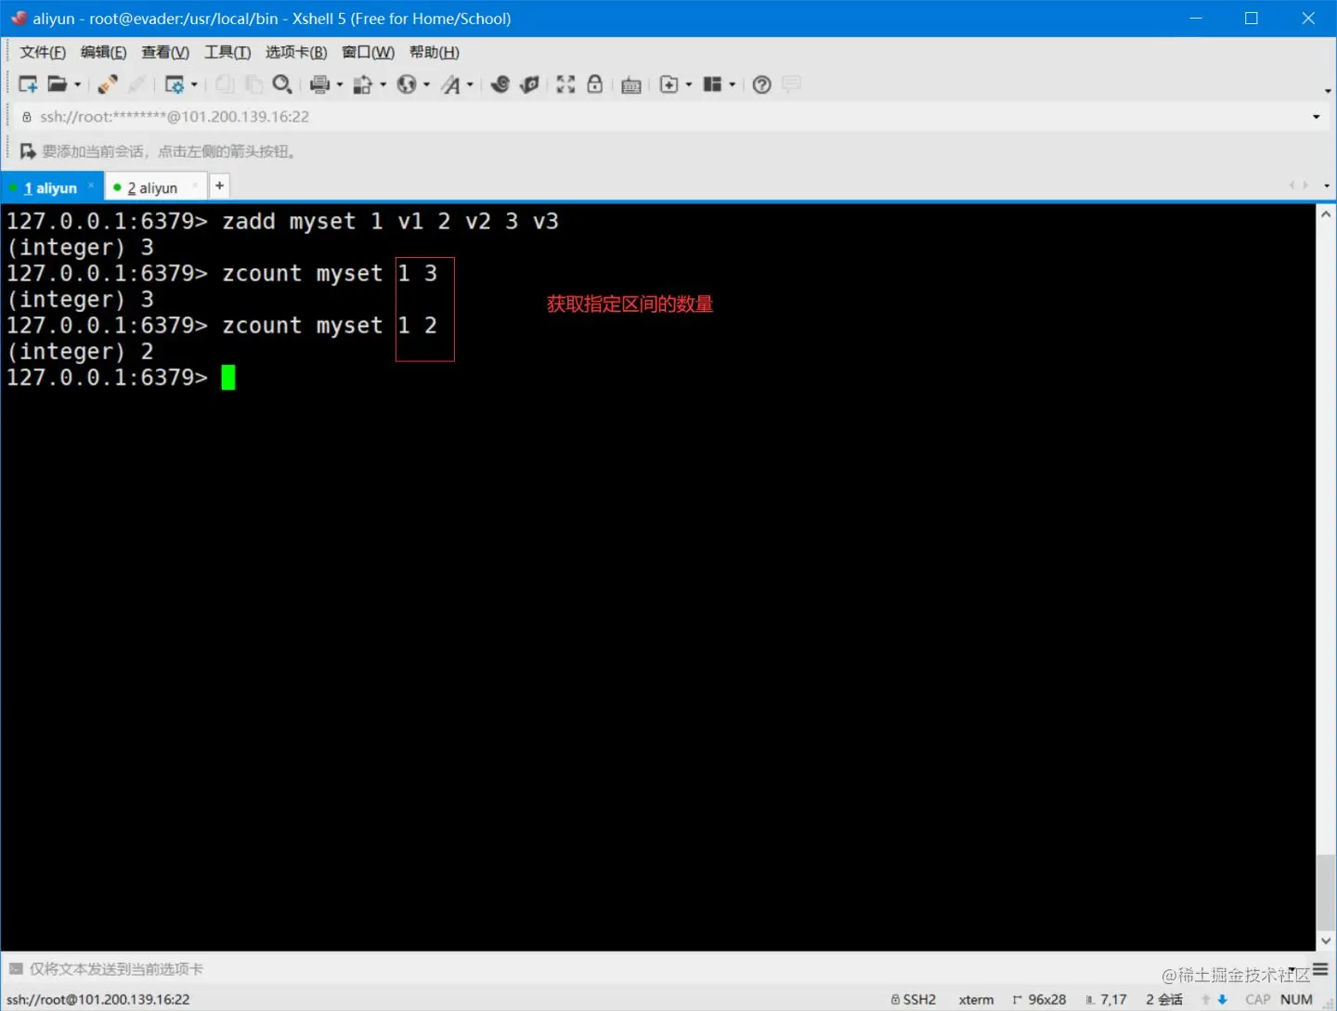This screenshot has height=1011, width=1337.
Task: Close the 2 aliyun tab
Action: (x=195, y=186)
